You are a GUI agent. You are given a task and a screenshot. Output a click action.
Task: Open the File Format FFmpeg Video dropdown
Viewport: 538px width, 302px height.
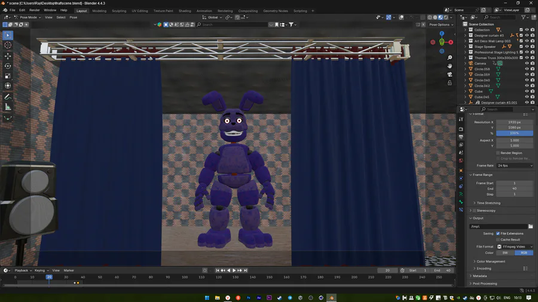click(x=515, y=246)
